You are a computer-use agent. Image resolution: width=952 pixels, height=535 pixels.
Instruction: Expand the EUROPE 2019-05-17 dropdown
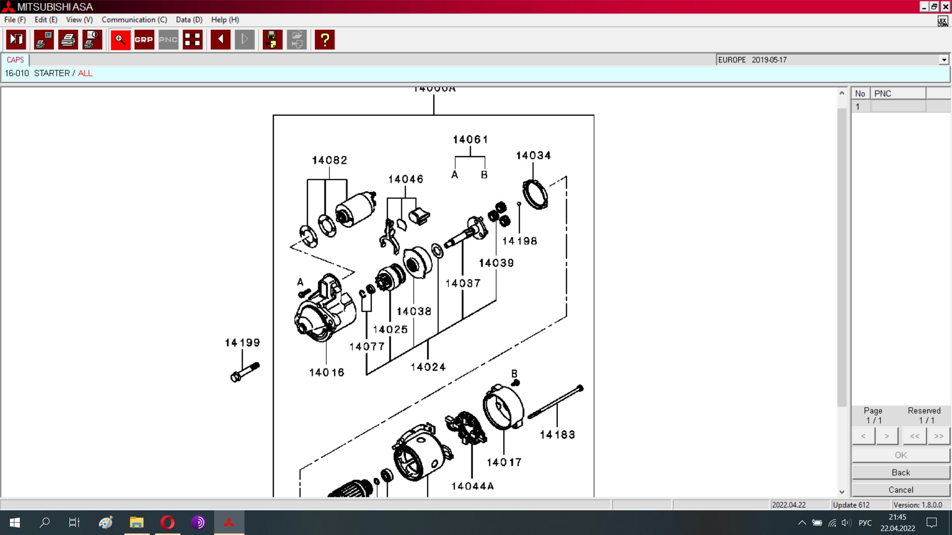(x=944, y=60)
